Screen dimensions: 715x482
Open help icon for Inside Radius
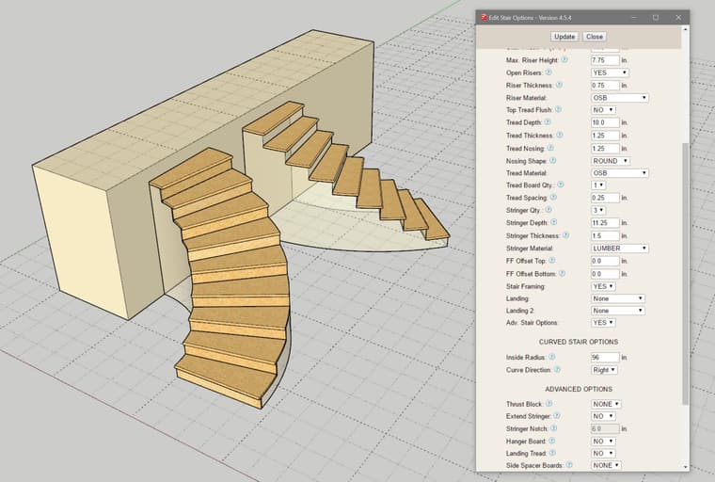(551, 357)
